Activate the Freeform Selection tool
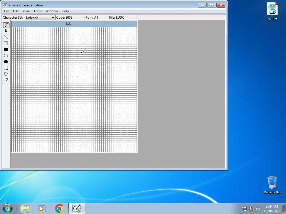The height and width of the screenshot is (214, 286). click(6, 74)
